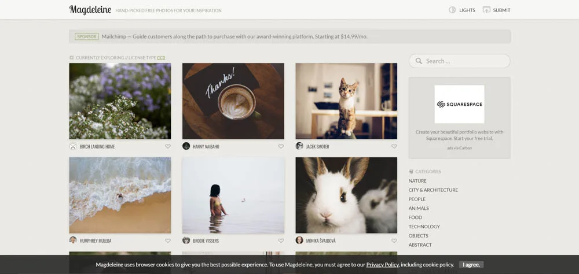Open Jacek Smoter author name
Viewport: 579px width, 274px height.
tap(317, 147)
